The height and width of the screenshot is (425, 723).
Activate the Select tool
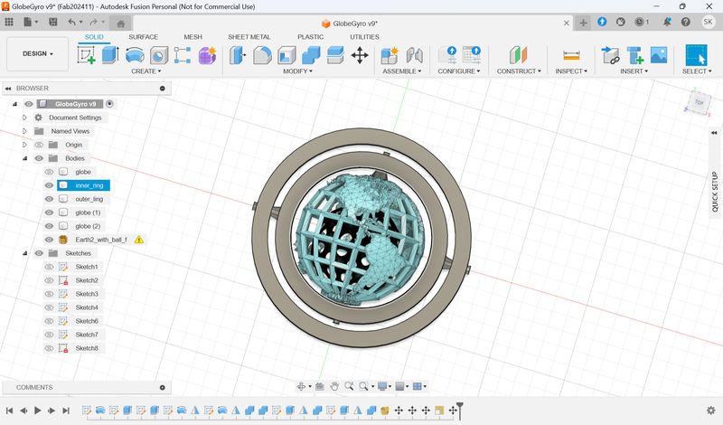(x=696, y=55)
